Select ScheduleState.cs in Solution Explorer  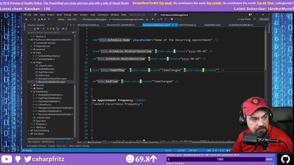click(x=46, y=59)
